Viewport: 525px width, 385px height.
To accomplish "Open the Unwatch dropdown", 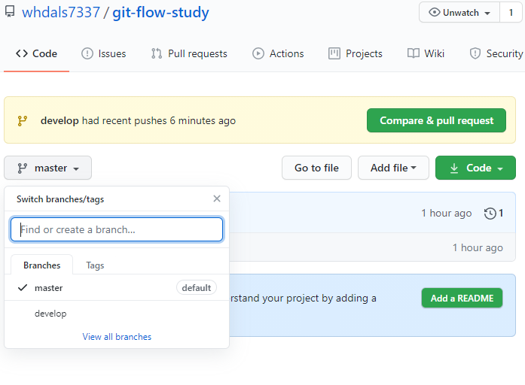I will pos(459,13).
